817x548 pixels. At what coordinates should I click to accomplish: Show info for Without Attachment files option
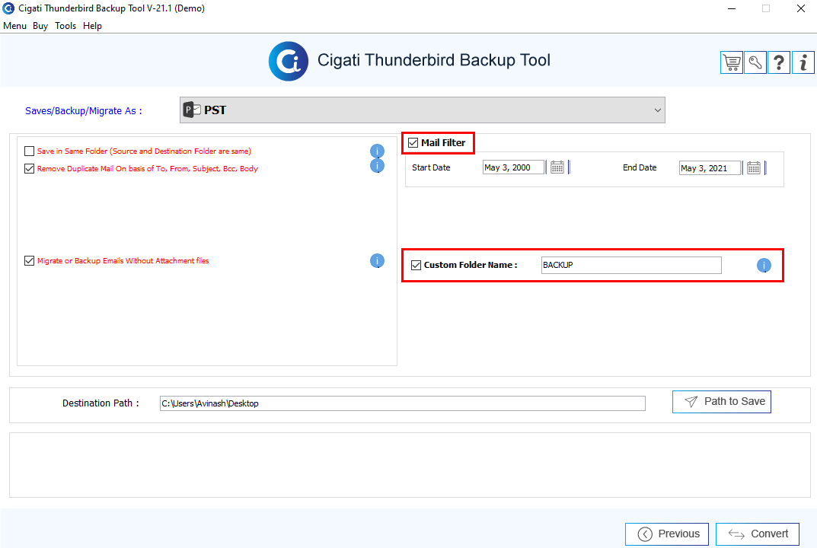click(x=377, y=260)
